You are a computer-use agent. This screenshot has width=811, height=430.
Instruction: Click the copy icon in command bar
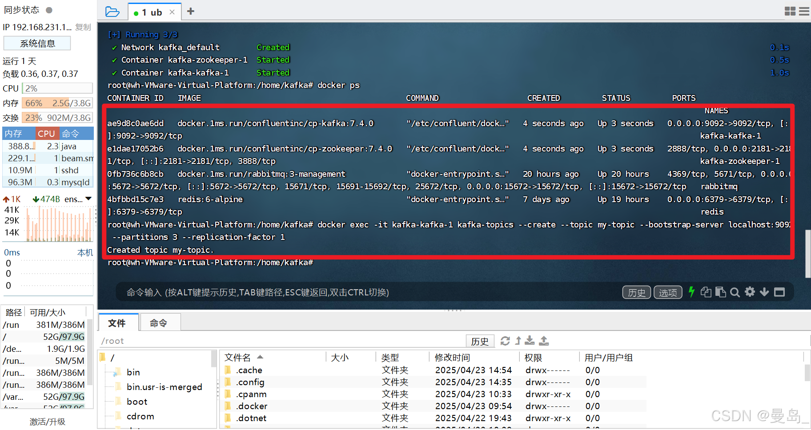(706, 292)
